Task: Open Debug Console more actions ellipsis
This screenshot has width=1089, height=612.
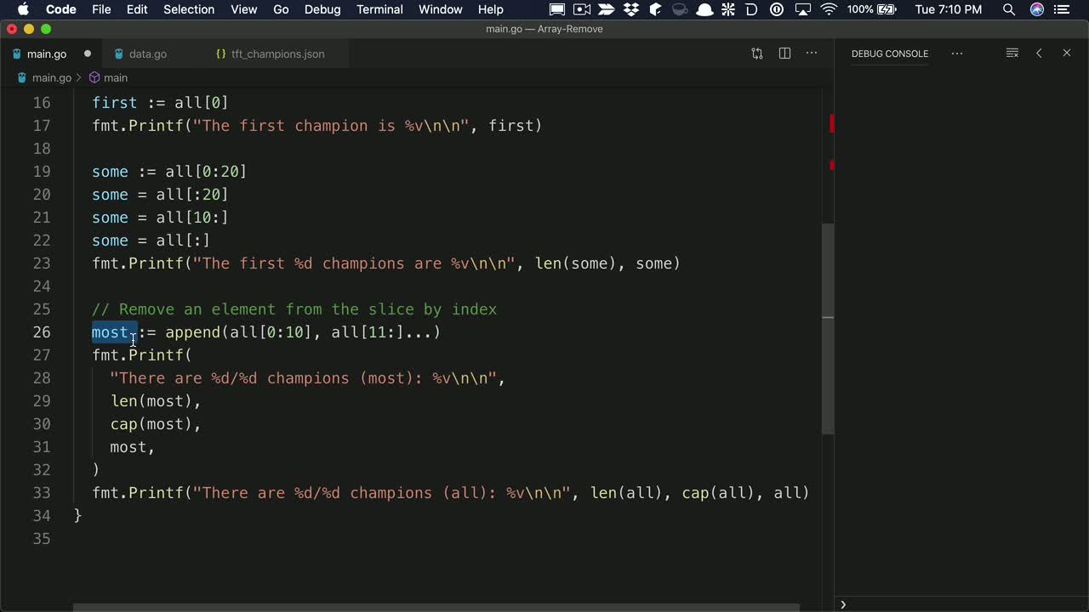Action: 957,54
